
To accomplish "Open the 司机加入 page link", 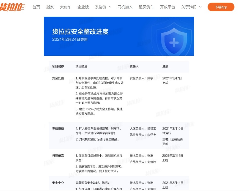I will click(125, 7).
